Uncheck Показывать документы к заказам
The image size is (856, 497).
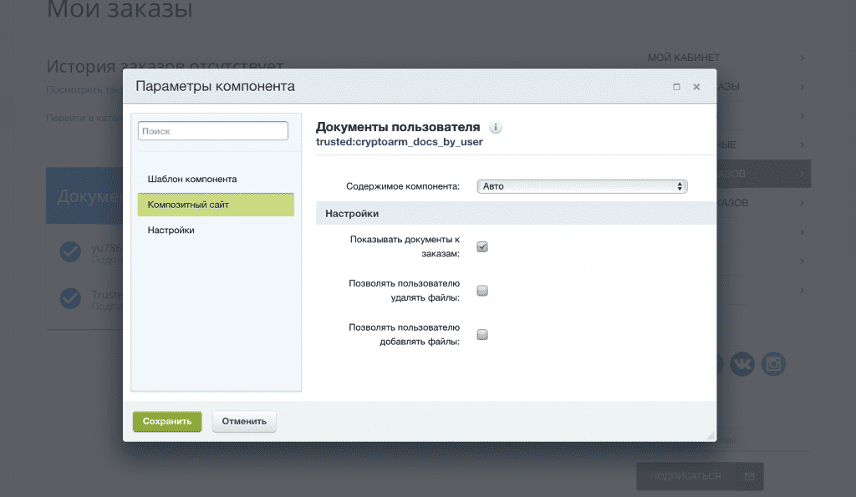pos(482,246)
